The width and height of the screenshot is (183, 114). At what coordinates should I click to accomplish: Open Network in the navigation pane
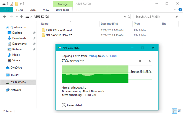pos(16,90)
